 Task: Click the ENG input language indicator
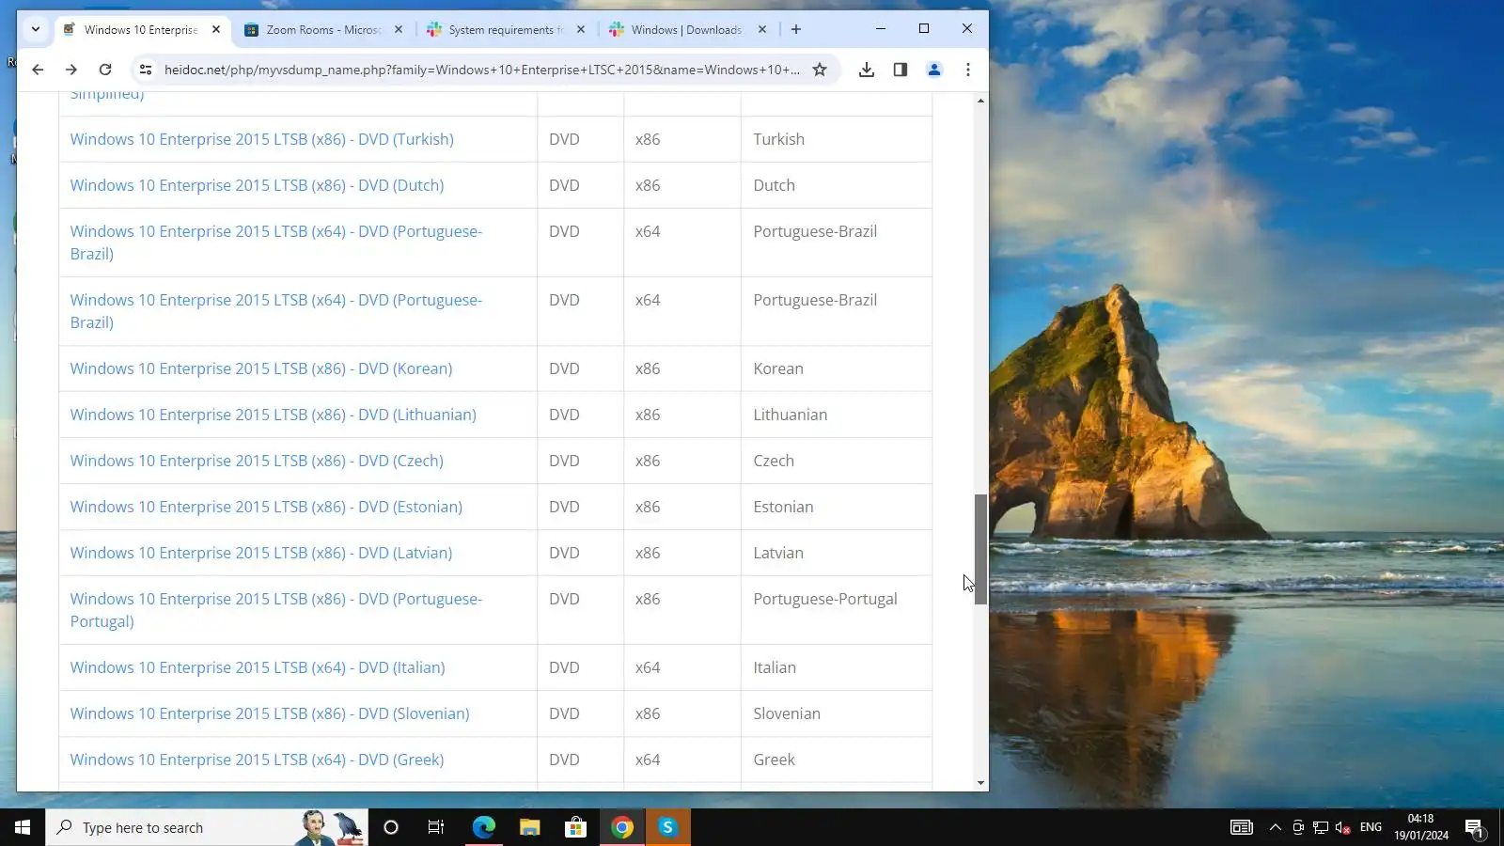1371,827
